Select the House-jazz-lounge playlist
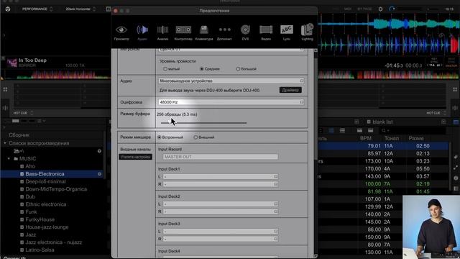Image resolution: width=460 pixels, height=259 pixels. coord(47,227)
